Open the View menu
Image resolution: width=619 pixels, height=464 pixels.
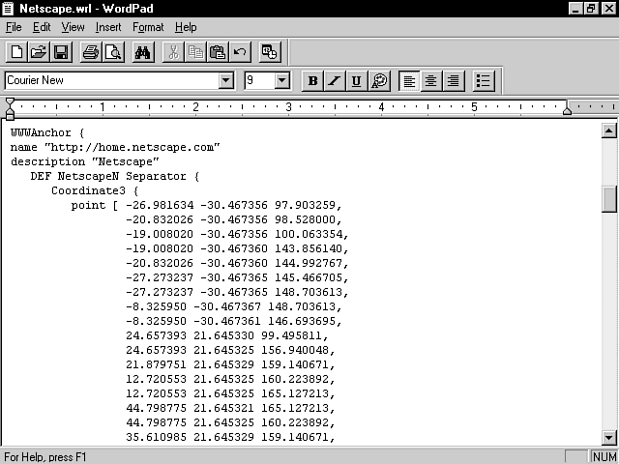(73, 27)
